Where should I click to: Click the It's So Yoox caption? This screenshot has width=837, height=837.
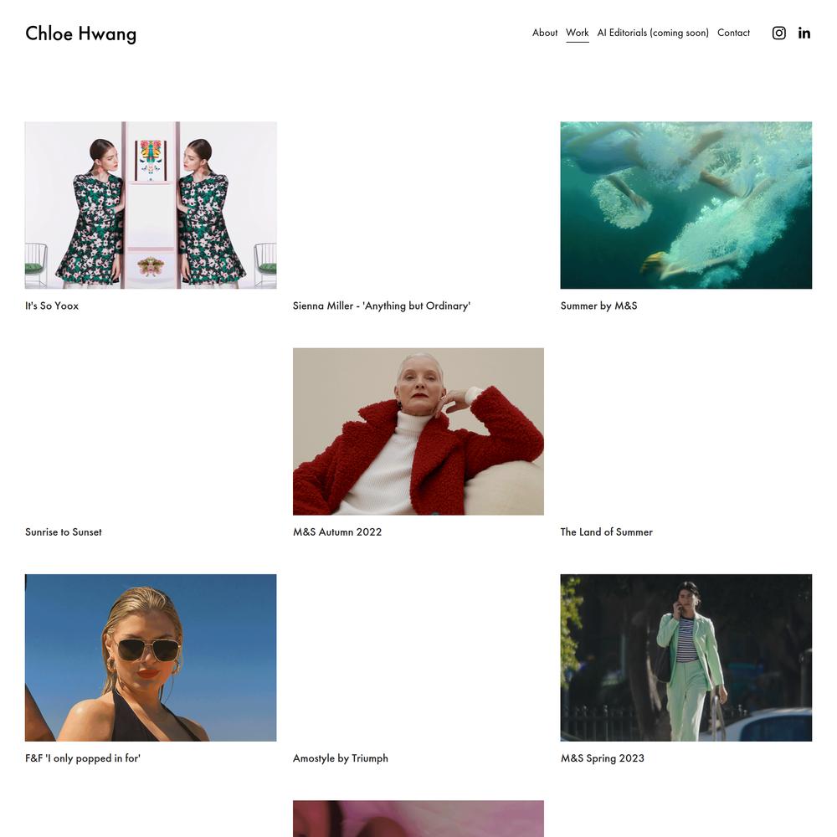coord(52,306)
